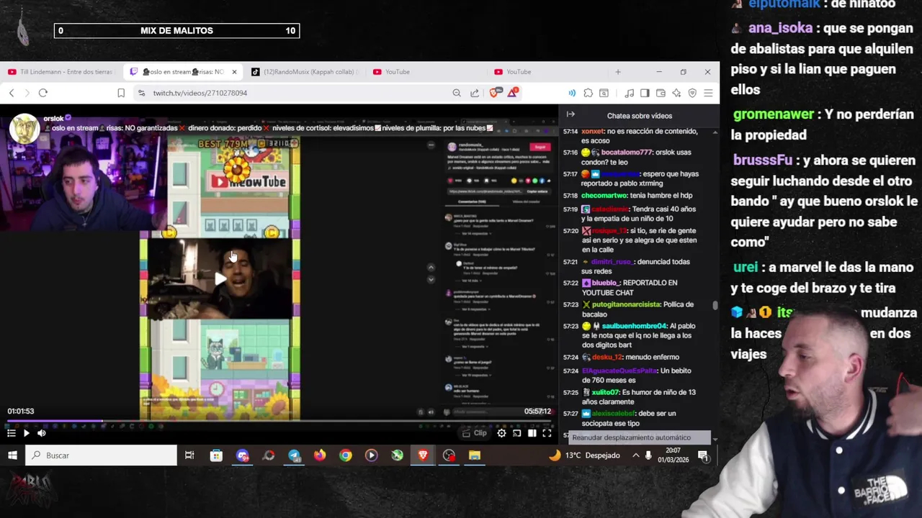
Task: Open chat user saulbuenhombre04
Action: coord(635,326)
